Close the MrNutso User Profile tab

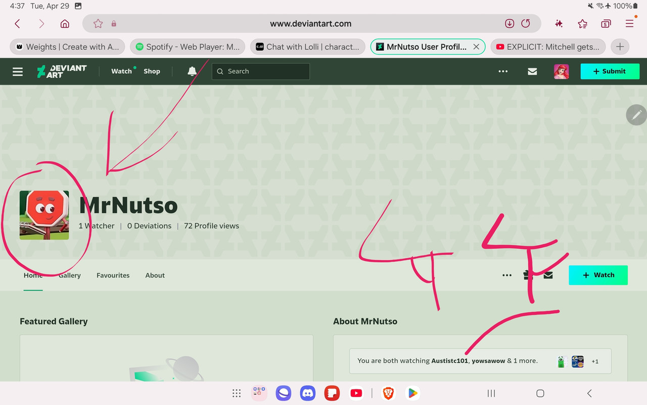pyautogui.click(x=476, y=47)
